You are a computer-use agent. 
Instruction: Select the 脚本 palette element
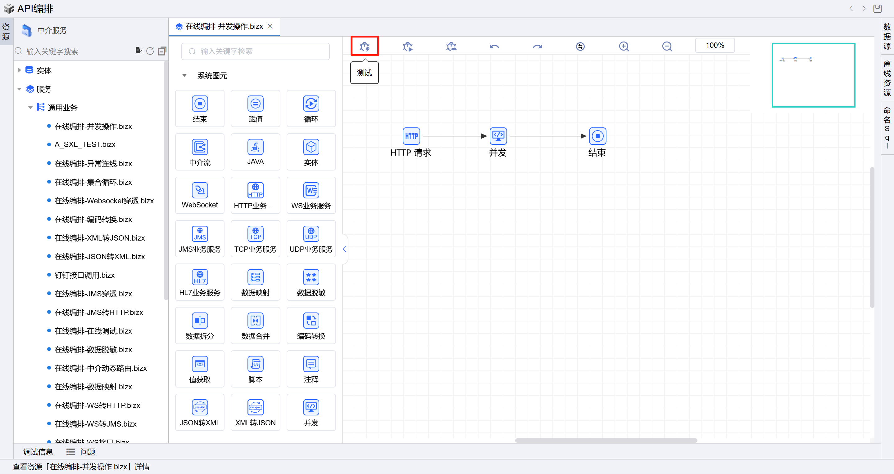255,369
